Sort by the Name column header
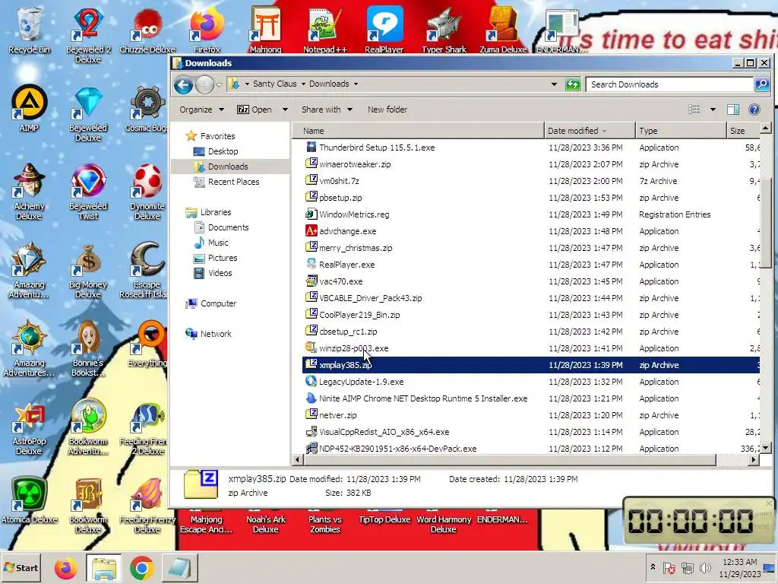Image resolution: width=778 pixels, height=584 pixels. 419,131
